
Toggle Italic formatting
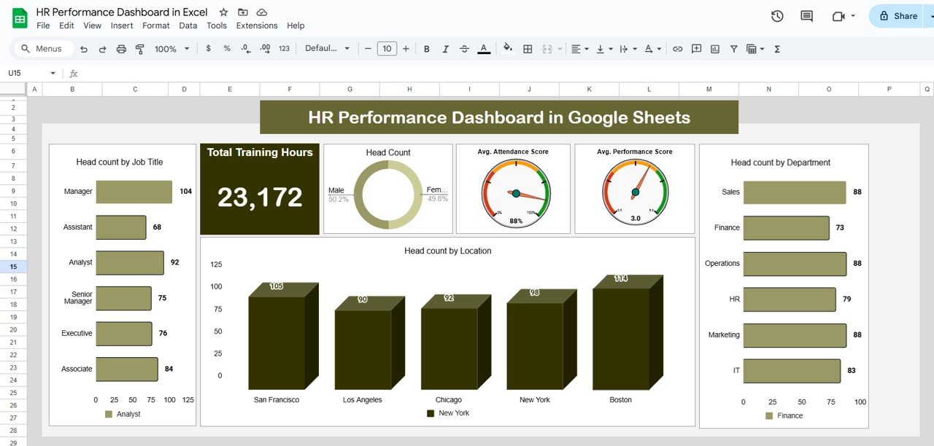click(x=446, y=49)
